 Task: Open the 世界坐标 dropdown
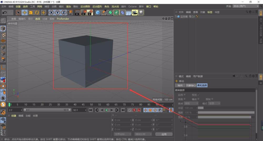pos(123,134)
